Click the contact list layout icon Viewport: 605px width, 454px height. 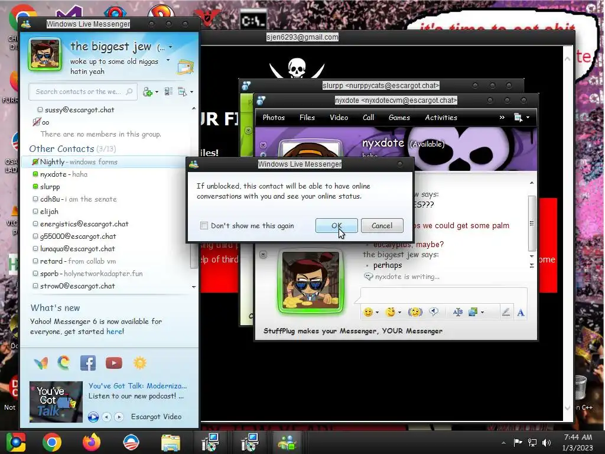168,92
